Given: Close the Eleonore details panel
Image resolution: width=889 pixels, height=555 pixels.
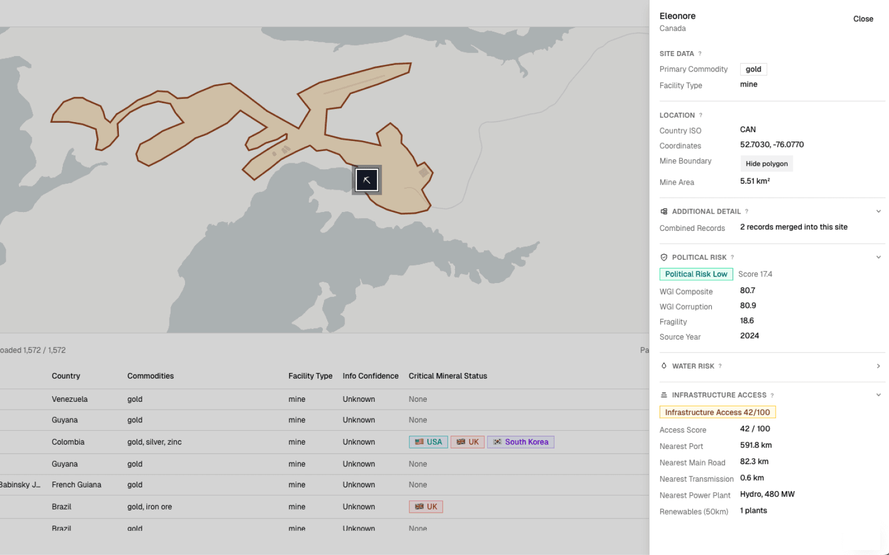Looking at the screenshot, I should coord(862,19).
